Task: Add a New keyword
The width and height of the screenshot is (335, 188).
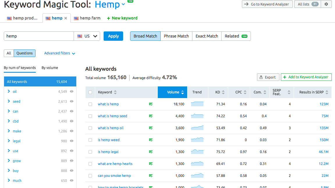Action: coord(122,18)
